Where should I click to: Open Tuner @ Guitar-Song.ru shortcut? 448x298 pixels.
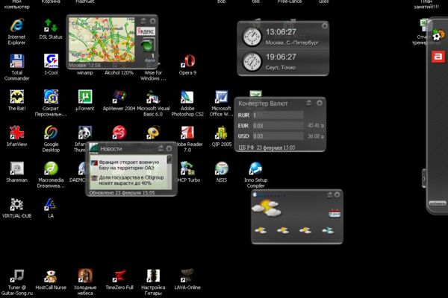[17, 276]
